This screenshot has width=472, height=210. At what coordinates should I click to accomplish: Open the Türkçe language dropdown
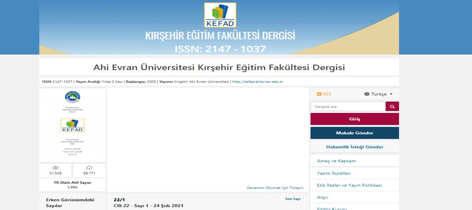pos(378,94)
